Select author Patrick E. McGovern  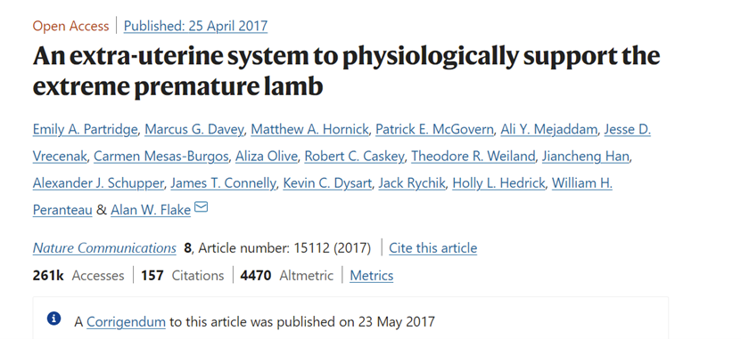(x=434, y=129)
